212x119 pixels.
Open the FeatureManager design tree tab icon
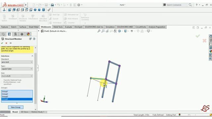pos(3,34)
